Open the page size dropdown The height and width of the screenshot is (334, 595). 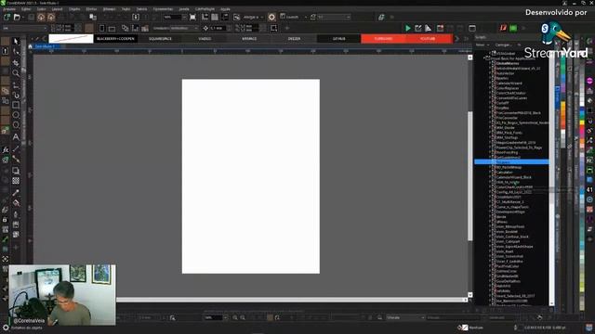45,28
